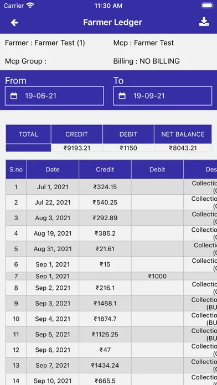Viewport: 217px width, 385px height.
Task: Select the S.no column header
Action: tap(16, 169)
